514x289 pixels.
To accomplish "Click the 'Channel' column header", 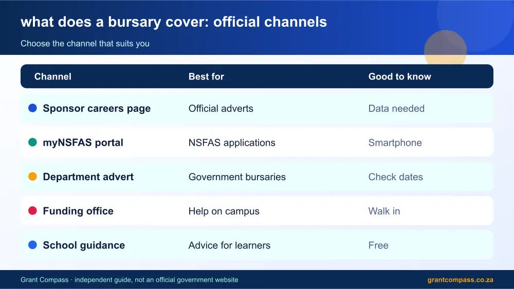I will click(53, 76).
